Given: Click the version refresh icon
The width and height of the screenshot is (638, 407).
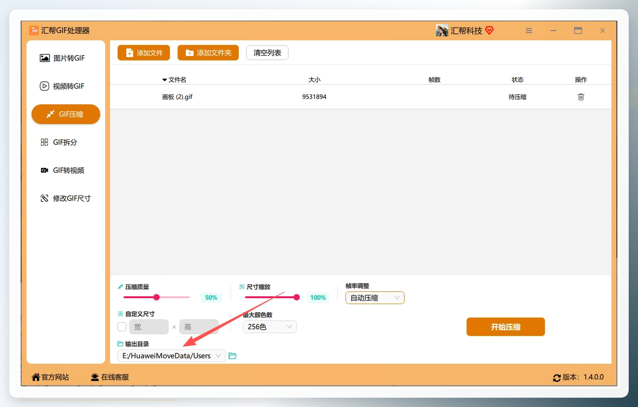Looking at the screenshot, I should (557, 378).
